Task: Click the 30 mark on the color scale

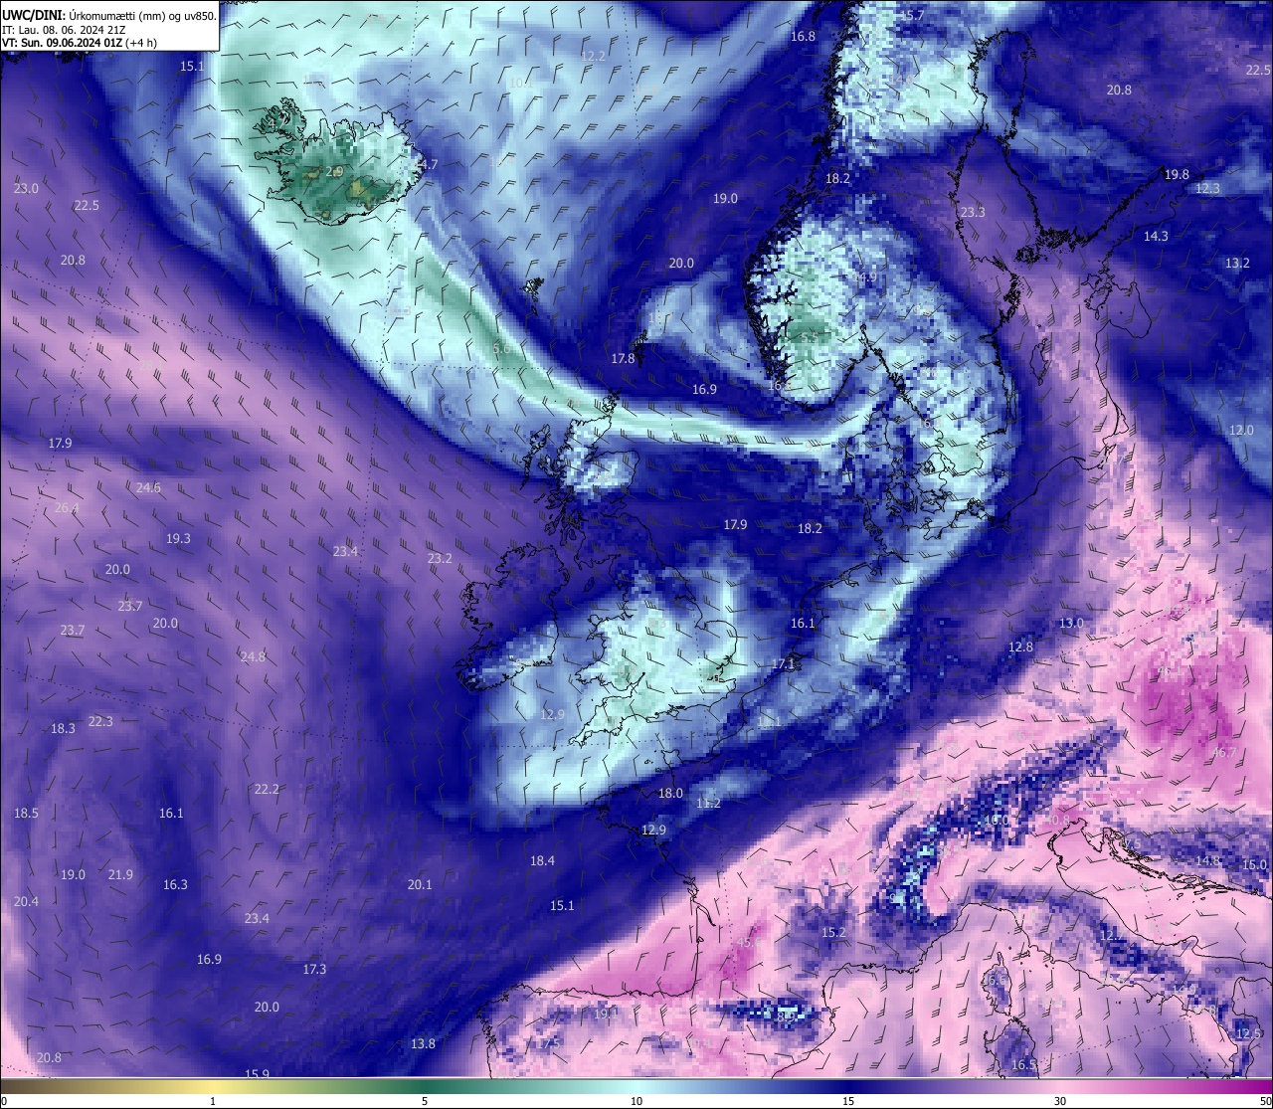Action: [x=1060, y=1101]
